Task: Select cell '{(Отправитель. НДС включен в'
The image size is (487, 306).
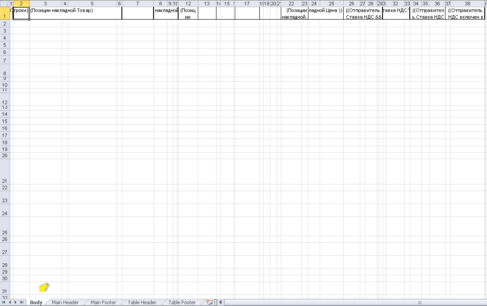Action: [465, 13]
